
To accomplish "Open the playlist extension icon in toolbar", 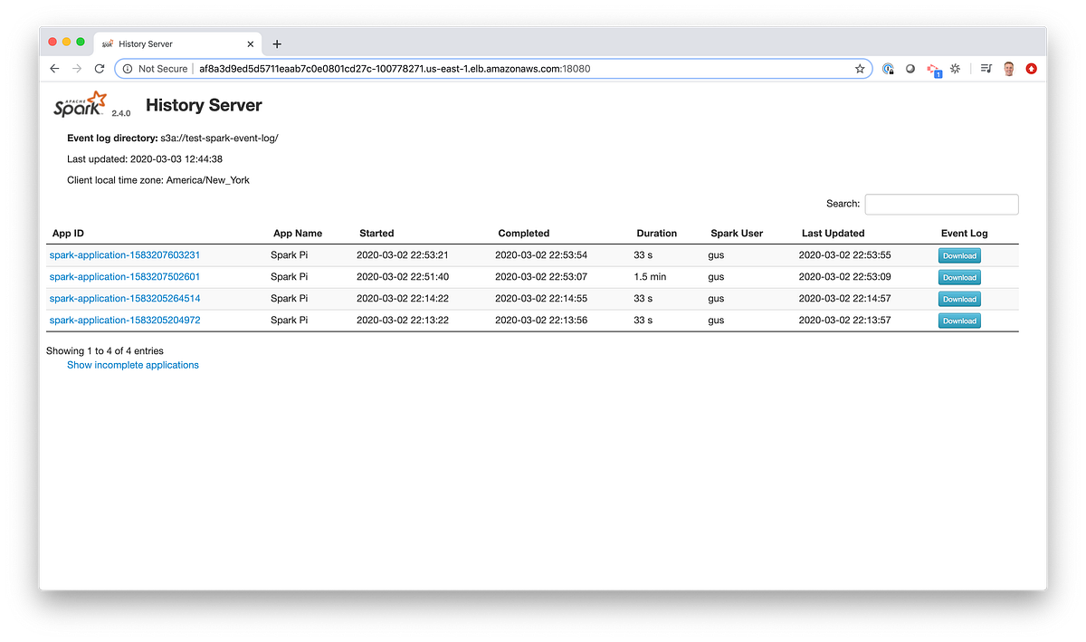I will tap(986, 68).
